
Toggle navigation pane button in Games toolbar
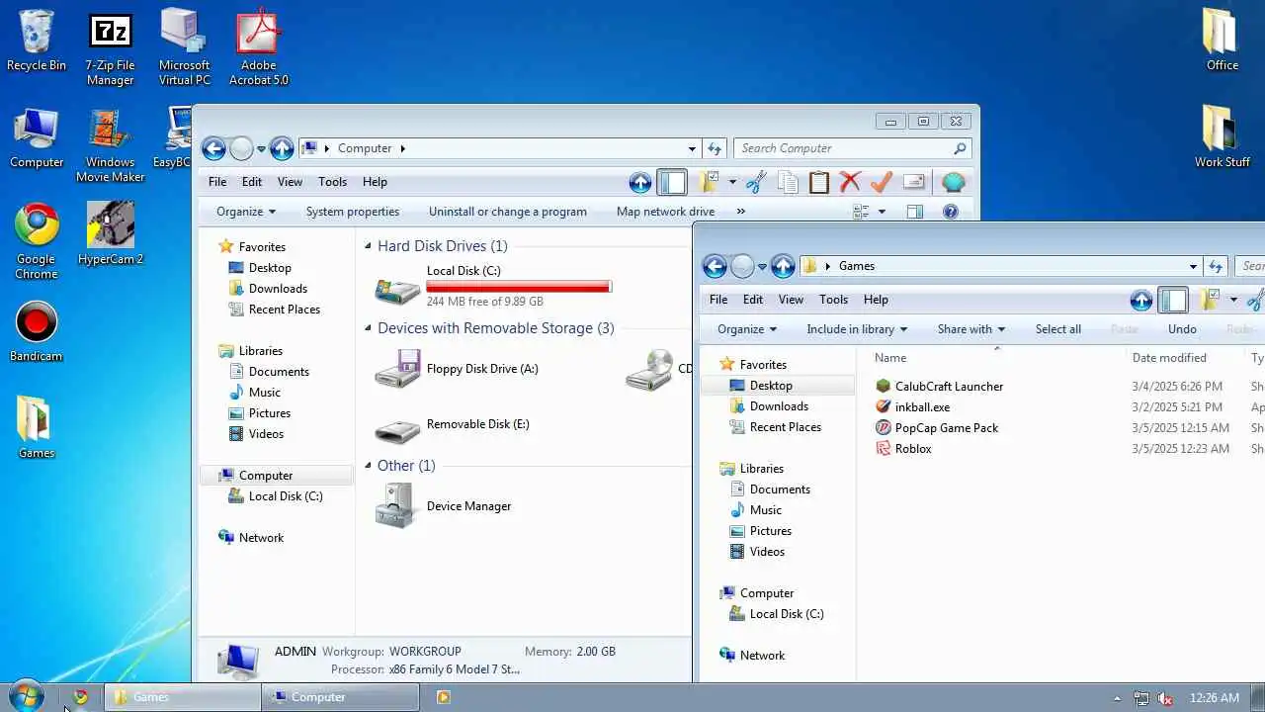pyautogui.click(x=1173, y=300)
